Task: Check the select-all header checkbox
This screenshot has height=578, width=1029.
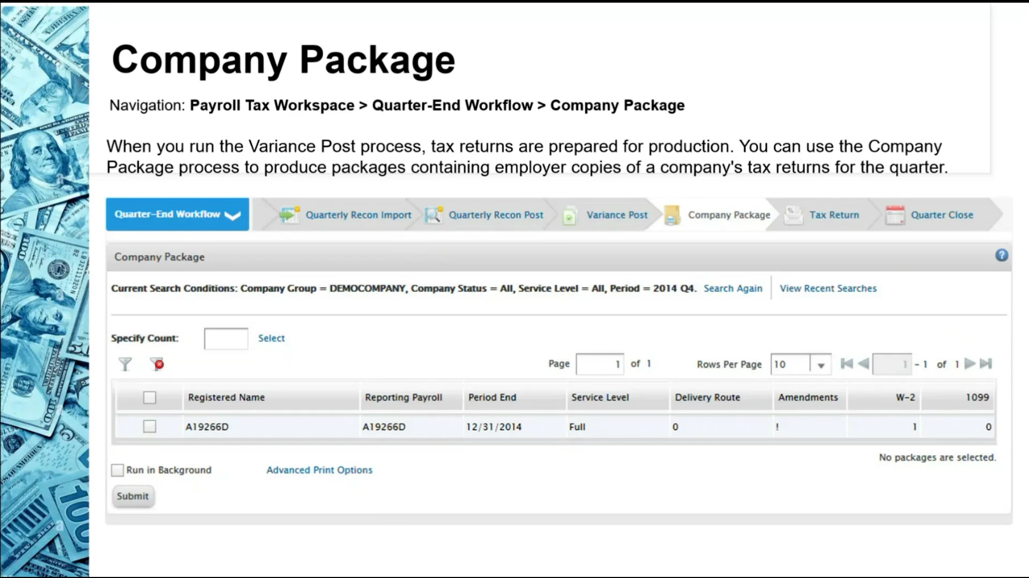Action: (x=150, y=398)
